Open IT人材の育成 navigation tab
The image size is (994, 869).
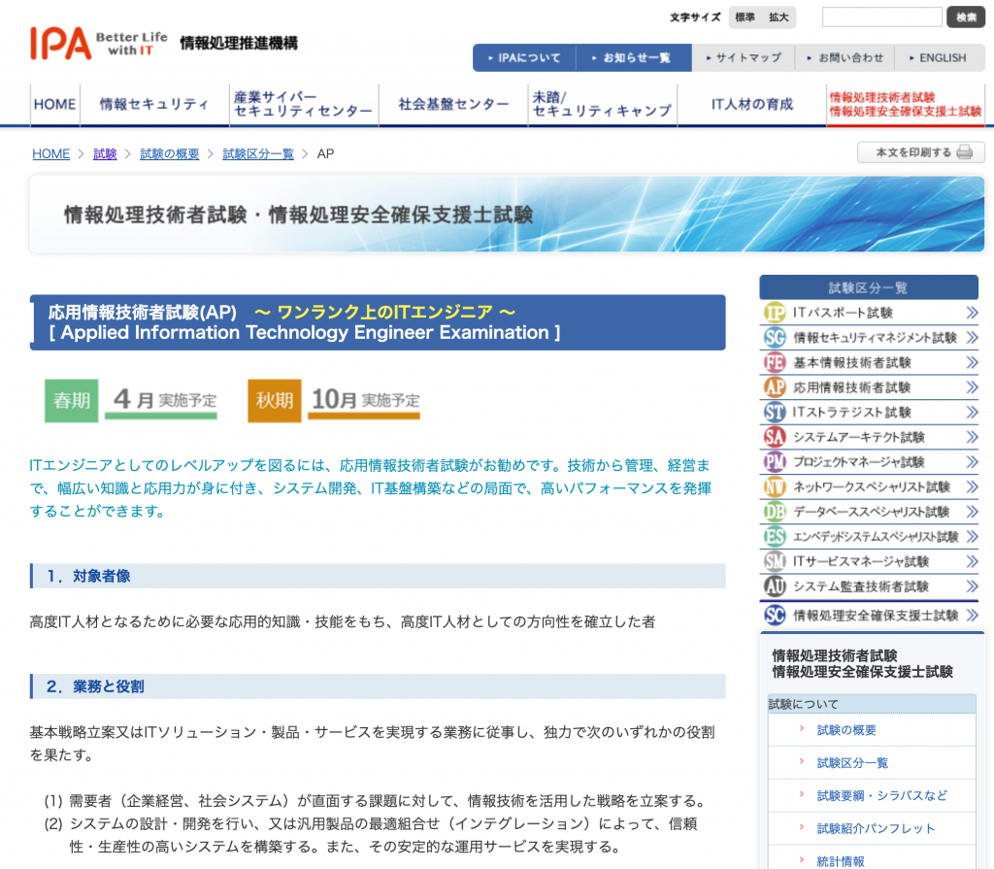pos(752,105)
